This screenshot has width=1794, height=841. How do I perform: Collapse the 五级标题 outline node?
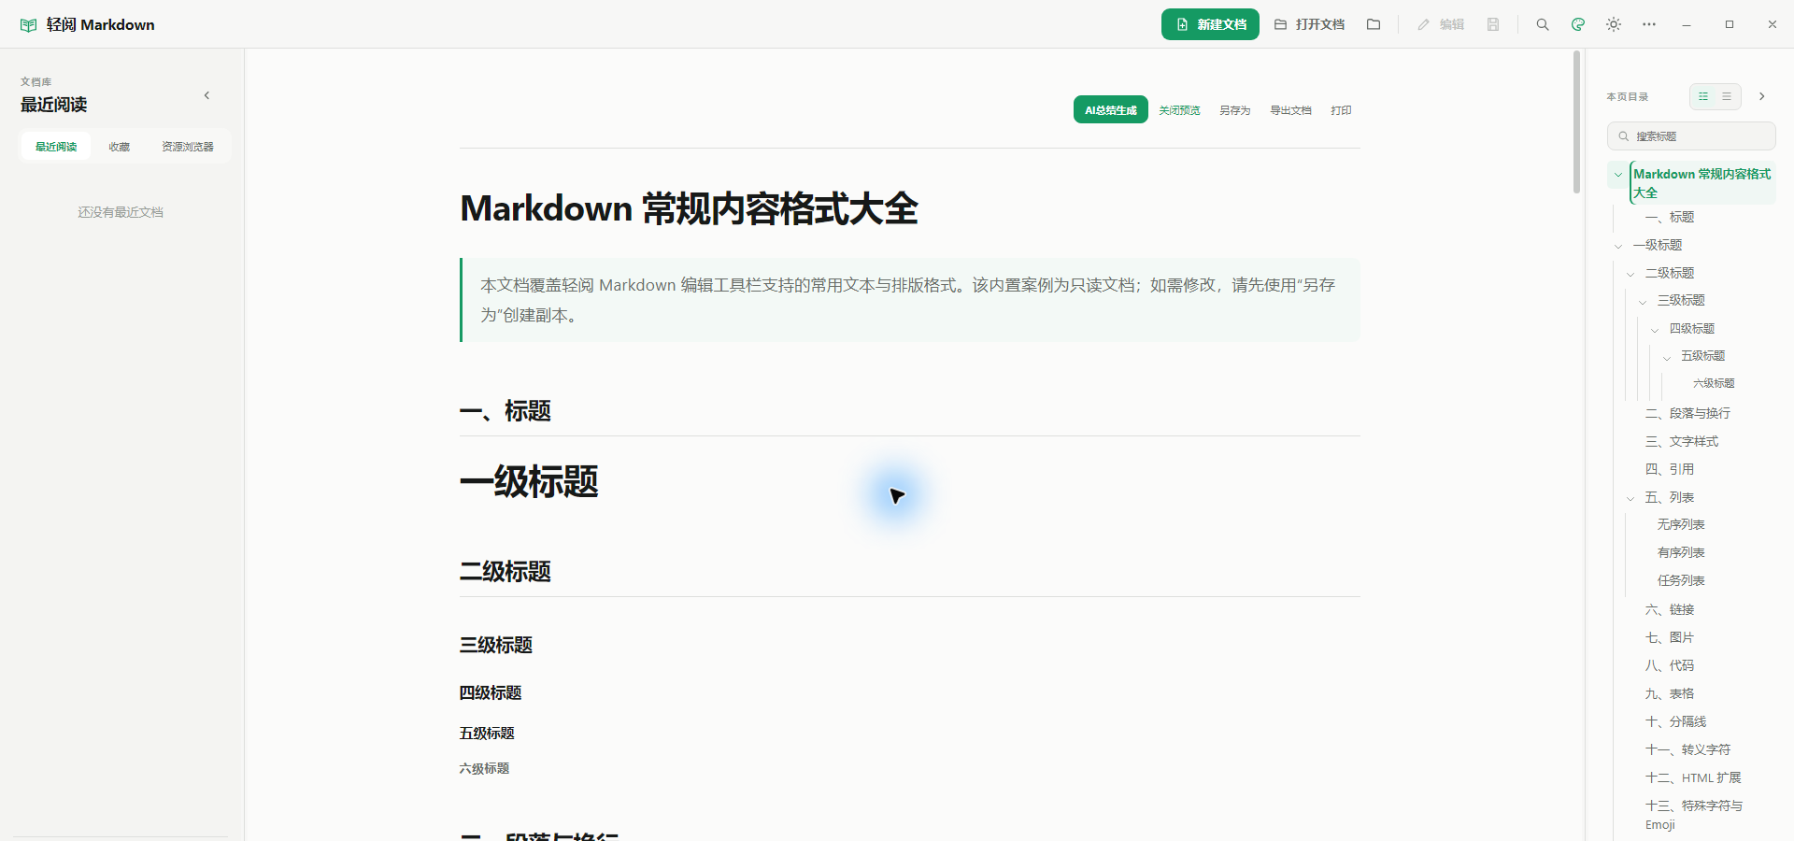tap(1667, 357)
